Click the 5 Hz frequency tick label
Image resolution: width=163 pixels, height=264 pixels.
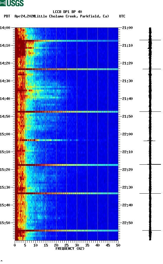25,245
